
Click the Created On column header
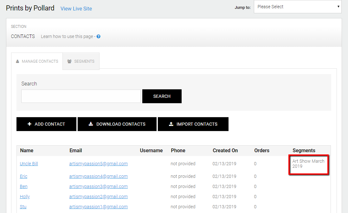225,150
